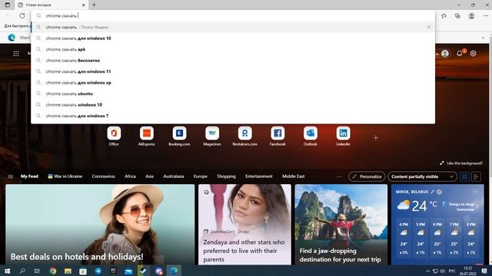Open the apps grid launcher icon
This screenshot has height=276, width=492.
click(16, 54)
